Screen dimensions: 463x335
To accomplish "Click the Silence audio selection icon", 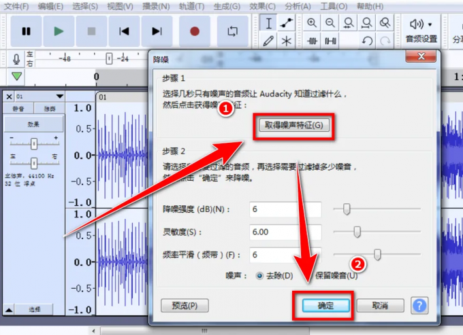I will 330,41.
